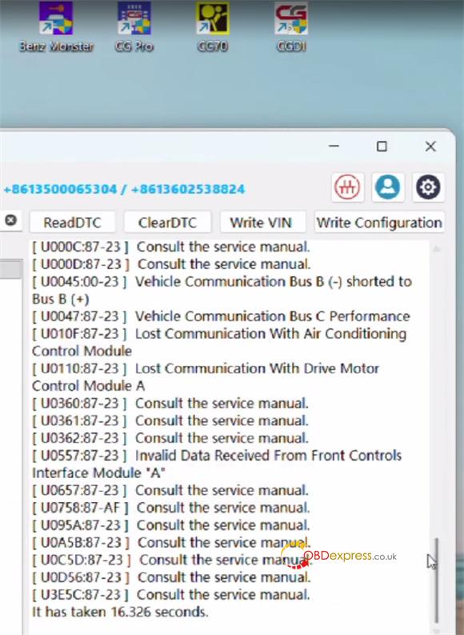The width and height of the screenshot is (464, 635).
Task: Select the U0A5B:87-23 fault entry
Action: [x=171, y=543]
